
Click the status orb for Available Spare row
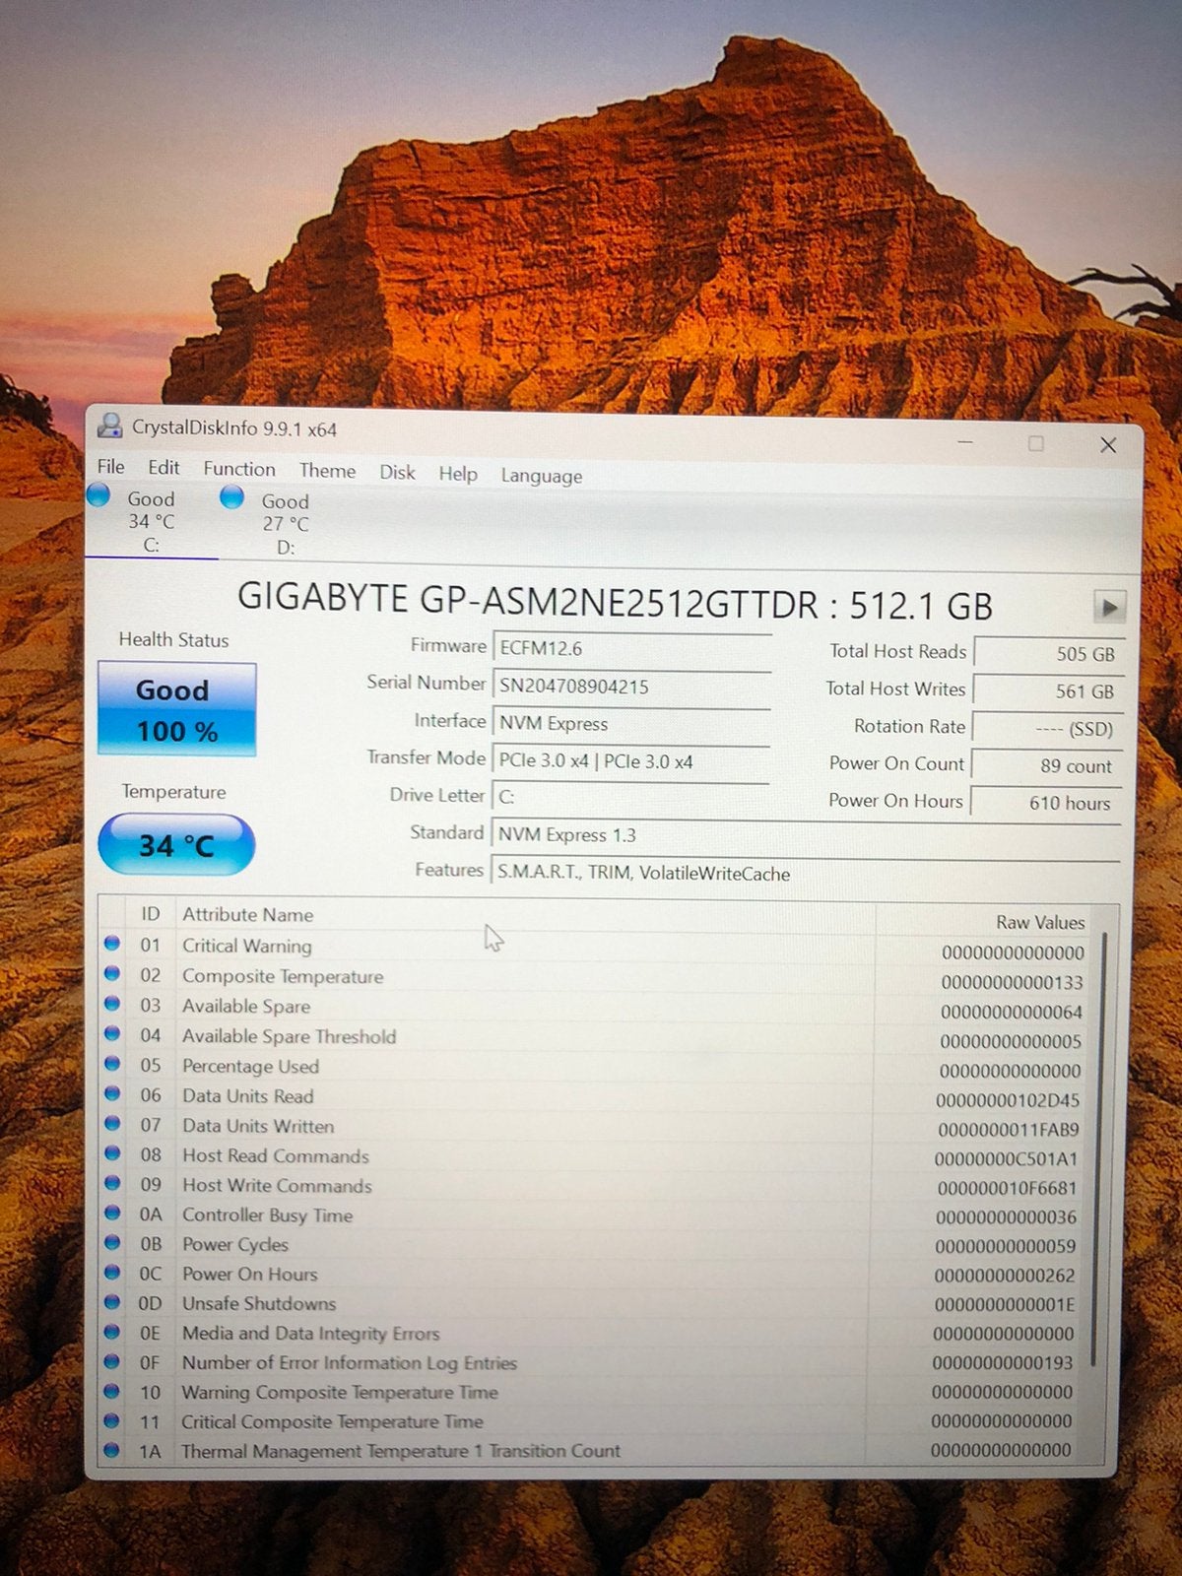pyautogui.click(x=112, y=1004)
